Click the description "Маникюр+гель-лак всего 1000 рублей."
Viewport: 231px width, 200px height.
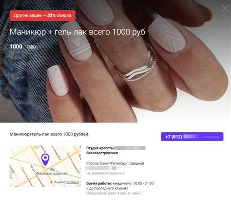pos(49,134)
